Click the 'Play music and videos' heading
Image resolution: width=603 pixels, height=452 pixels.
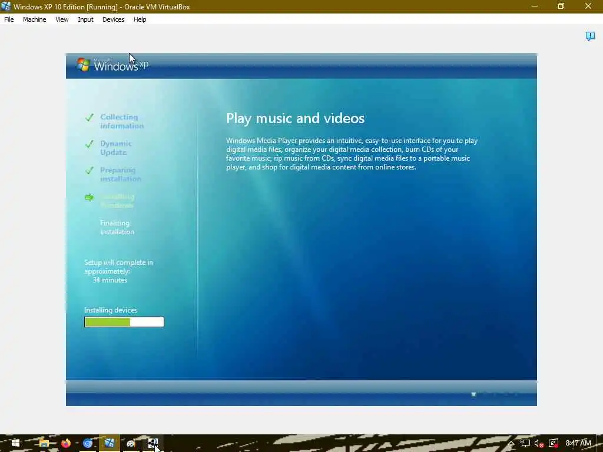point(295,118)
